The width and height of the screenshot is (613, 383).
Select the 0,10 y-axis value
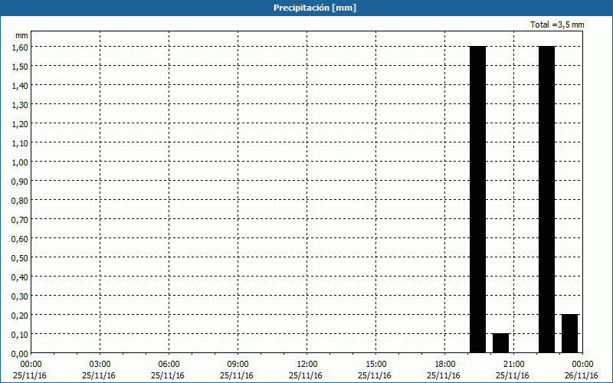[x=20, y=334]
